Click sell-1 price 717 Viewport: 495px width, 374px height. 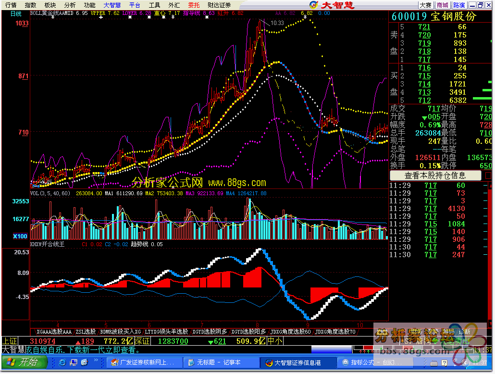pos(424,60)
